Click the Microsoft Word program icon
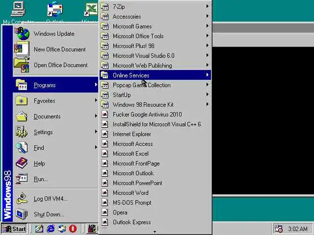The height and width of the screenshot is (235, 314). click(x=105, y=192)
